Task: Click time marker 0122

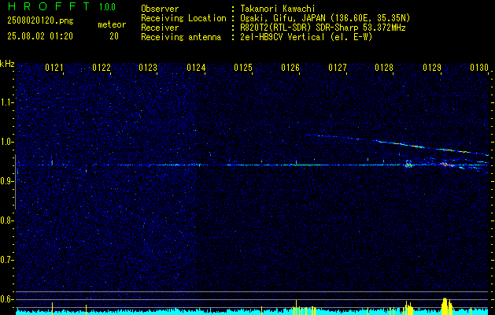Action: 102,68
